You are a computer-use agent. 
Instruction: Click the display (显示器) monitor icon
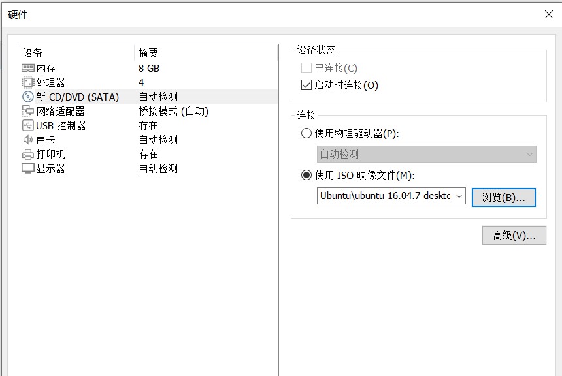[27, 169]
